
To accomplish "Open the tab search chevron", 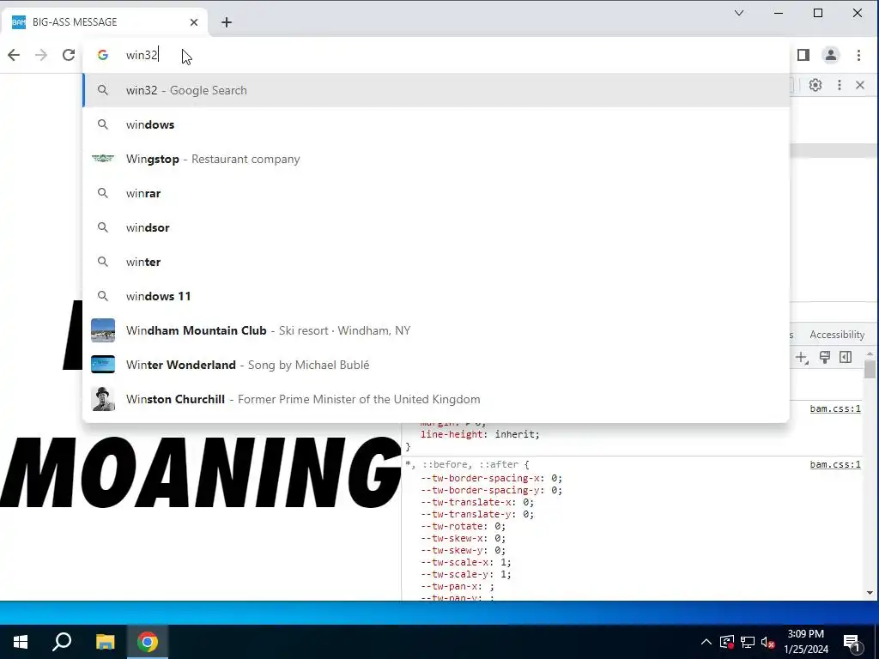I will 739,13.
